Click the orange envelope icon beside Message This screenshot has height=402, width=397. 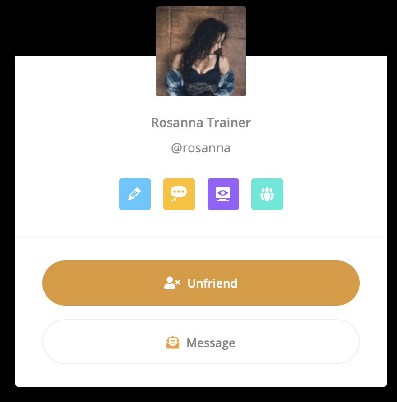tap(173, 343)
